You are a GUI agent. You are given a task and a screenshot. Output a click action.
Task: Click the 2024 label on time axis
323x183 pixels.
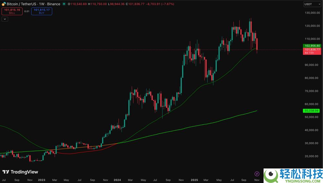coord(117,180)
